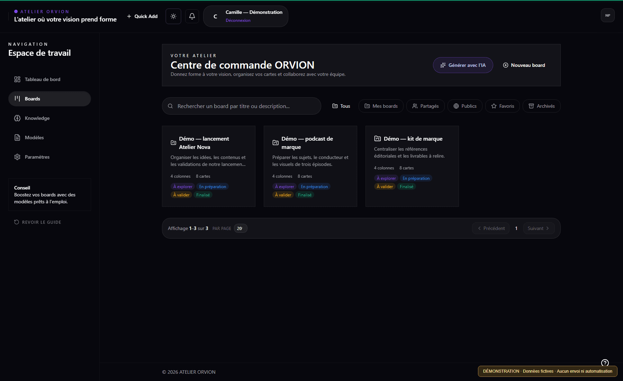Select page 1 in pagination
The image size is (623, 381).
click(516, 228)
